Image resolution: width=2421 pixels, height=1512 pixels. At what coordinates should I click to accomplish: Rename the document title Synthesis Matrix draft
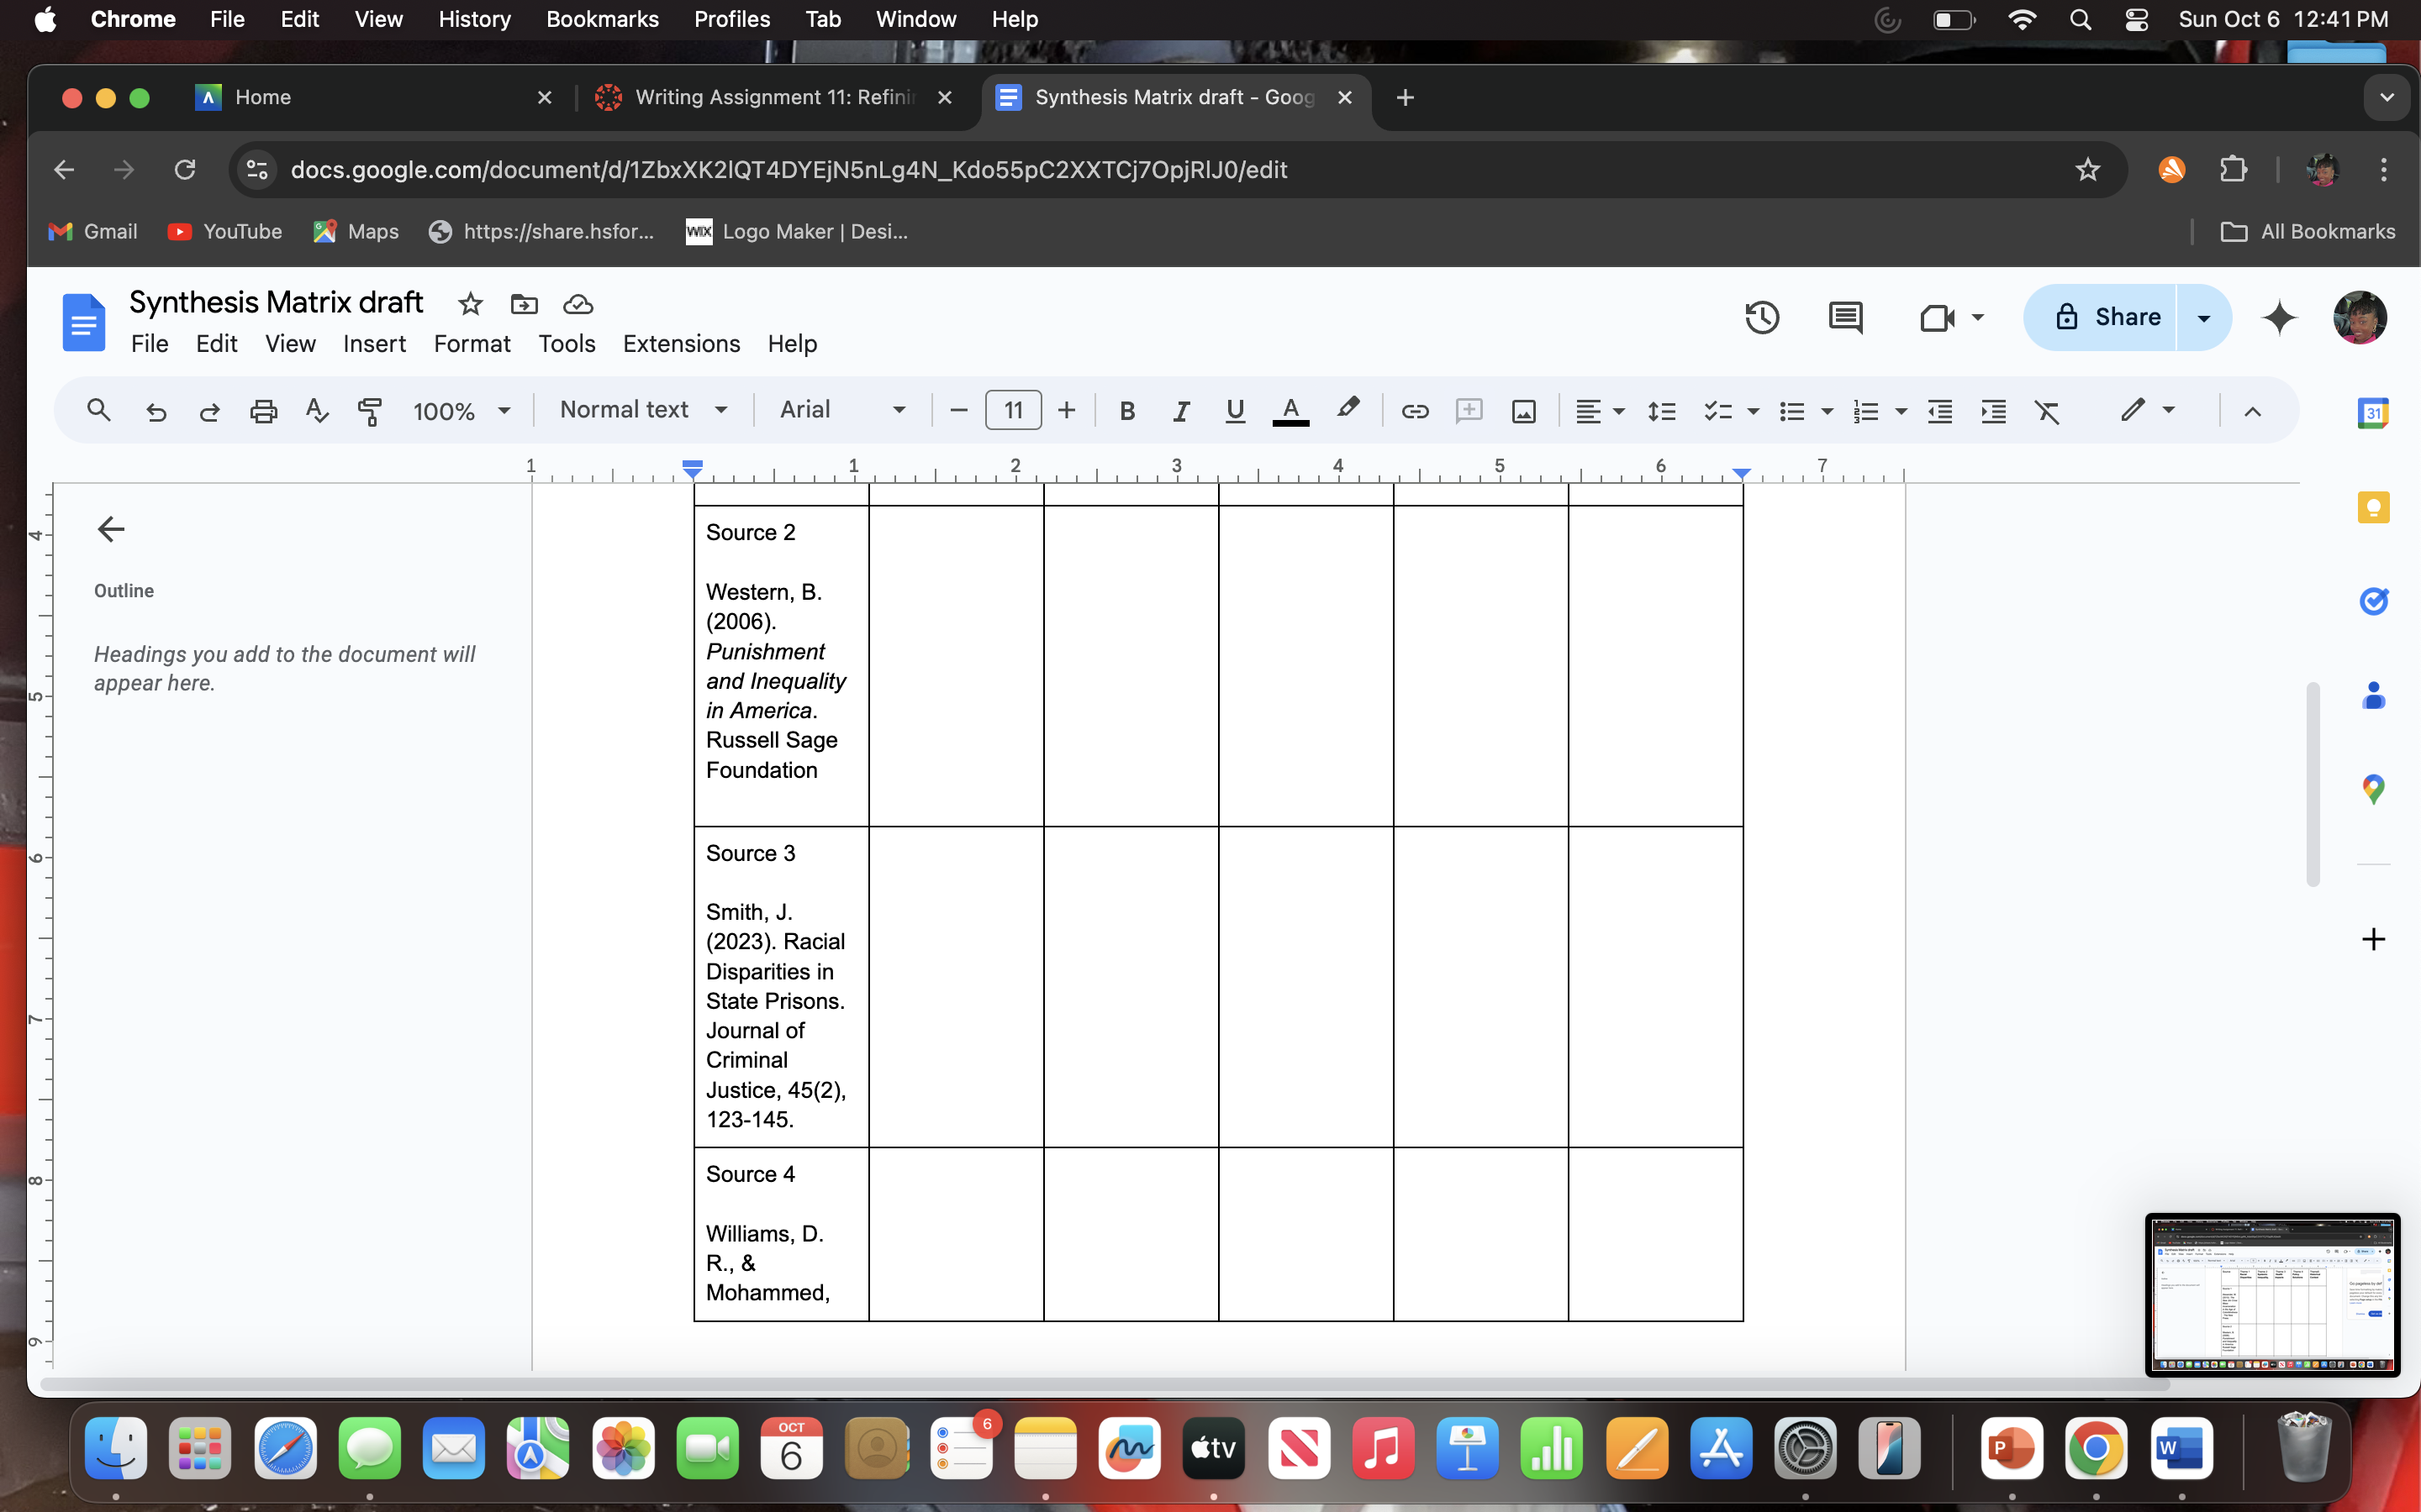click(275, 301)
